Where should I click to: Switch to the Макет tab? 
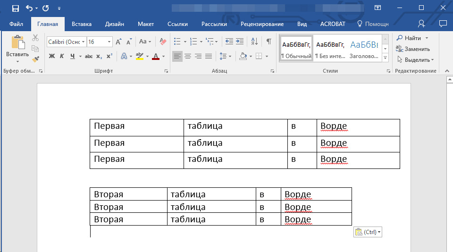(146, 24)
